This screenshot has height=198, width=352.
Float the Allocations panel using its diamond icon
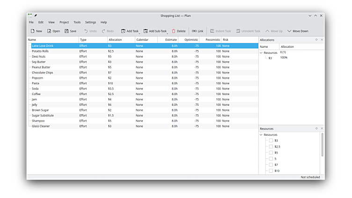click(x=316, y=40)
